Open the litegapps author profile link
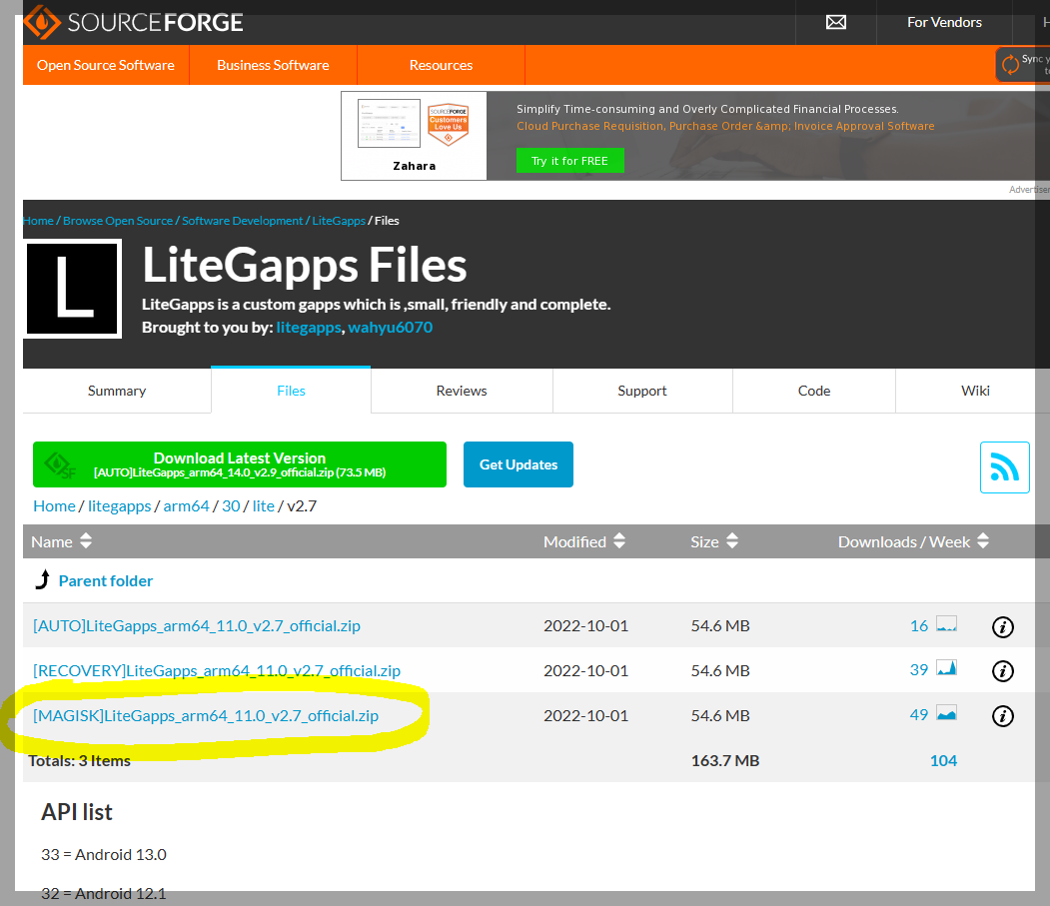 pos(309,328)
